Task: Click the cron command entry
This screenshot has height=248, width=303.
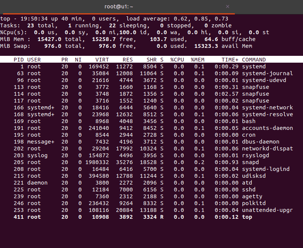Action: (249, 135)
